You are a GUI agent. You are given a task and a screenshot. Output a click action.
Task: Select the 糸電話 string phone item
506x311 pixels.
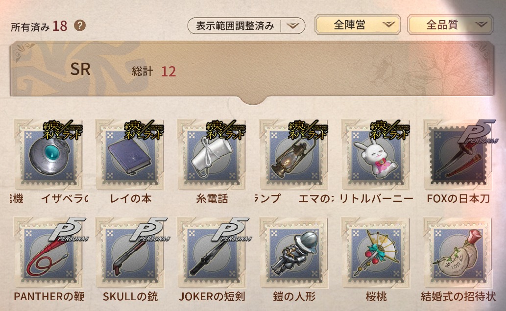tap(212, 155)
